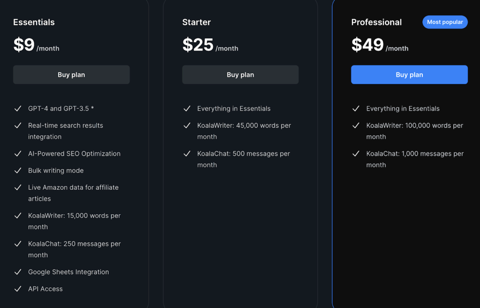Click checkmark by KoalaChat 500 messages
The height and width of the screenshot is (308, 480).
[187, 154]
